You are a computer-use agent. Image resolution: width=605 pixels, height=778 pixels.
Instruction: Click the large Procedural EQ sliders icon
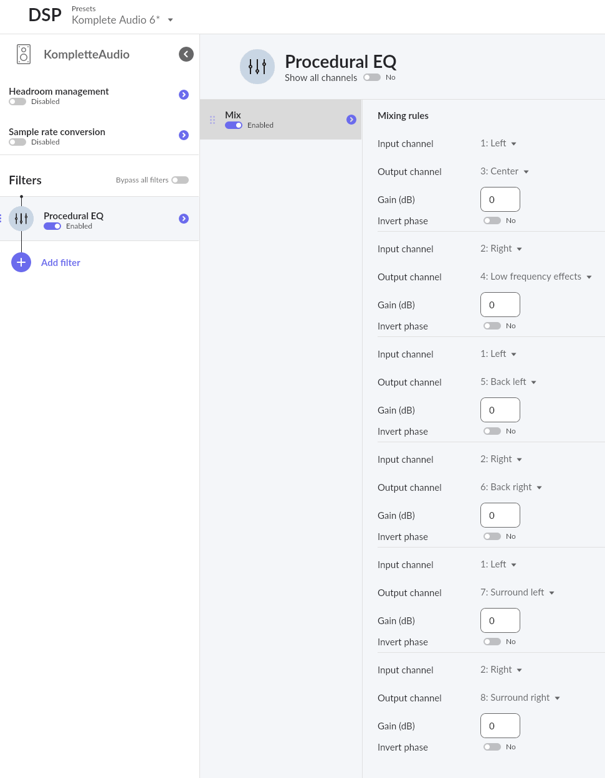tap(257, 67)
